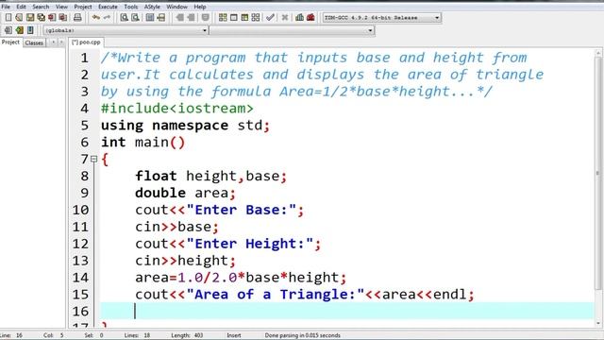Click 'float height,base;' declaration
Image resolution: width=604 pixels, height=340 pixels.
click(211, 176)
